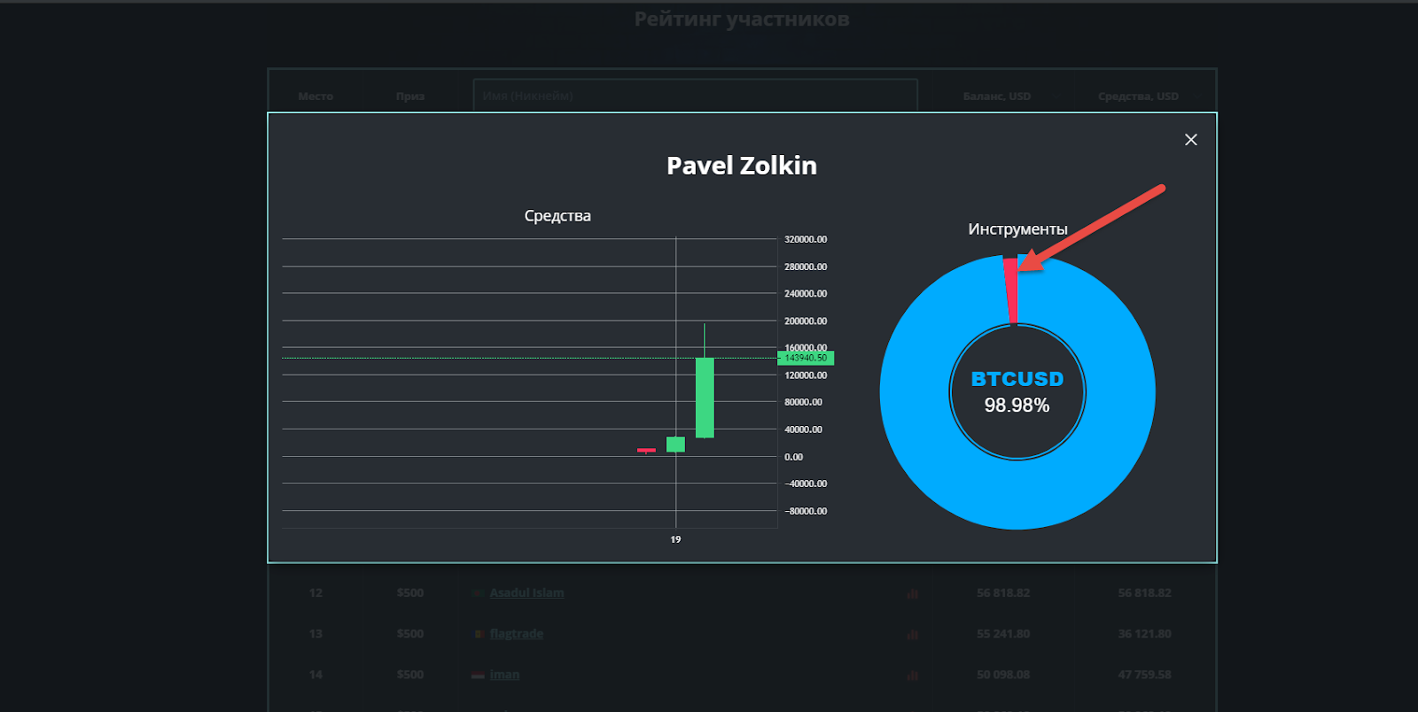Click the red slice of Instruments donut
Viewport: 1418px width, 712px height.
click(x=1010, y=290)
